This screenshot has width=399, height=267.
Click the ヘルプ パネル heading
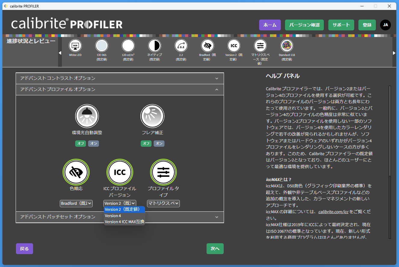coord(283,76)
